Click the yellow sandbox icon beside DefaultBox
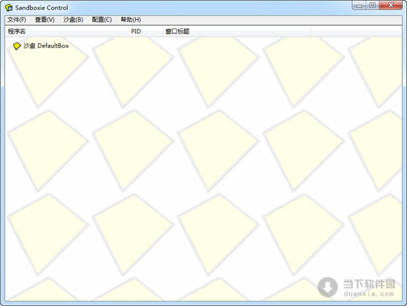This screenshot has height=306, width=407. coord(17,46)
